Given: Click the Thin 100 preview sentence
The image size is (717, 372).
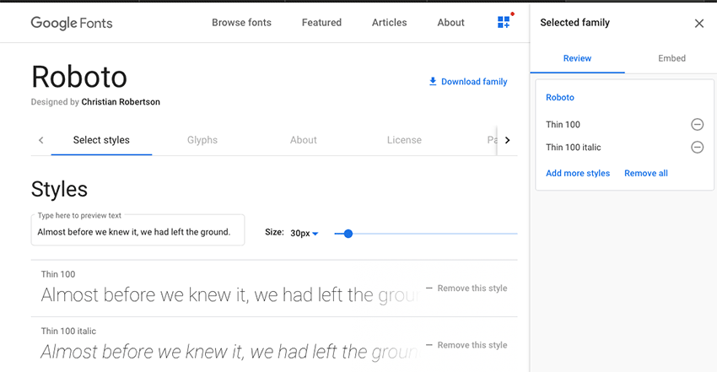Looking at the screenshot, I should click(230, 295).
